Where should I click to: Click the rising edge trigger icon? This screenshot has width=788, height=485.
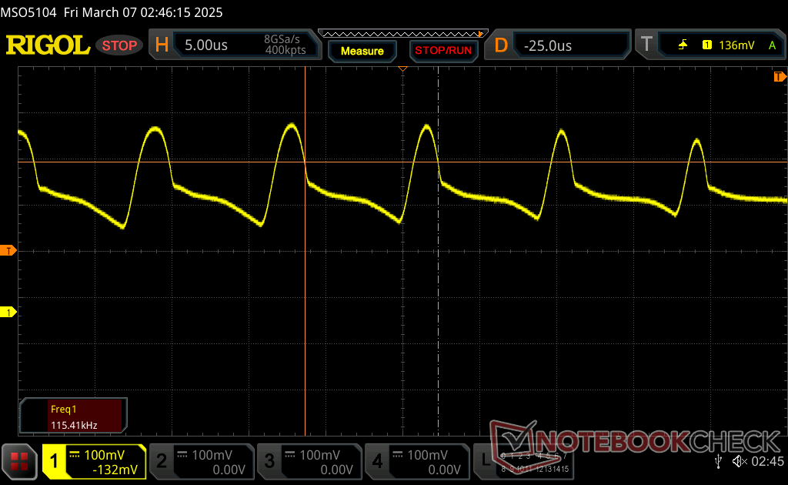[683, 45]
